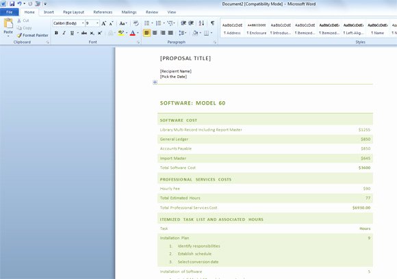Create a multilevel list
This screenshot has width=397, height=279.
(170, 23)
